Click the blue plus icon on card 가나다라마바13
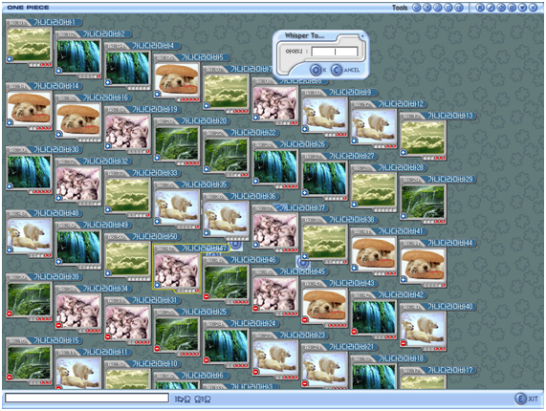The height and width of the screenshot is (411, 546). click(x=404, y=152)
